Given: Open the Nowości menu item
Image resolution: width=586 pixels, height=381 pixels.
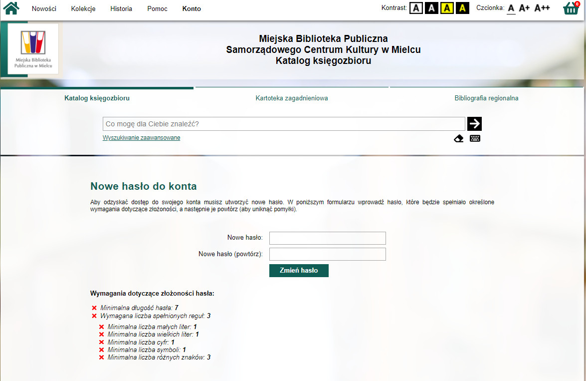Looking at the screenshot, I should click(44, 9).
